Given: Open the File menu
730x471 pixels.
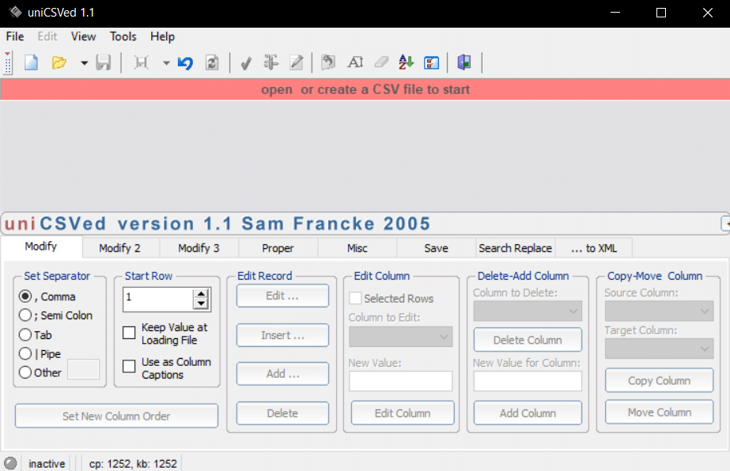Looking at the screenshot, I should pos(15,36).
